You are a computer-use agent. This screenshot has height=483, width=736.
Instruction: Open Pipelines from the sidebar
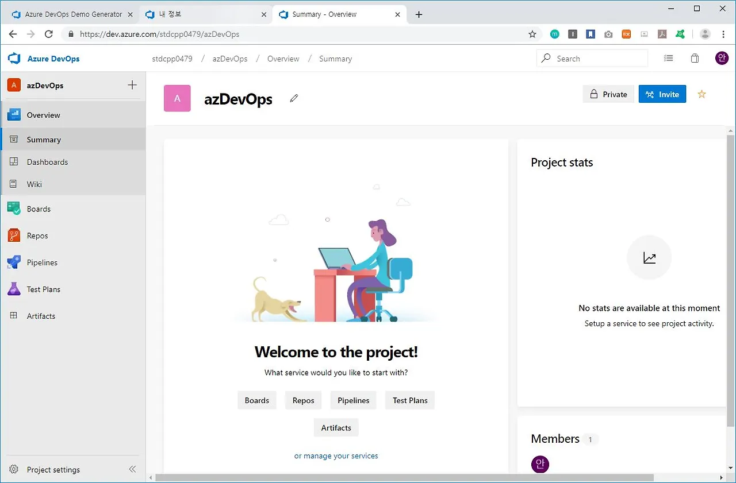pos(41,262)
